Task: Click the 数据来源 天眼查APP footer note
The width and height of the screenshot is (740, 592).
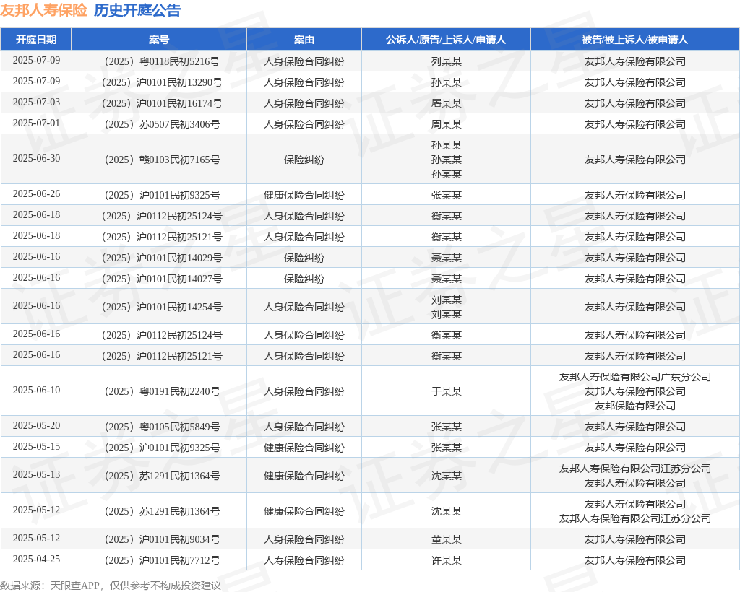Action: pos(111,586)
